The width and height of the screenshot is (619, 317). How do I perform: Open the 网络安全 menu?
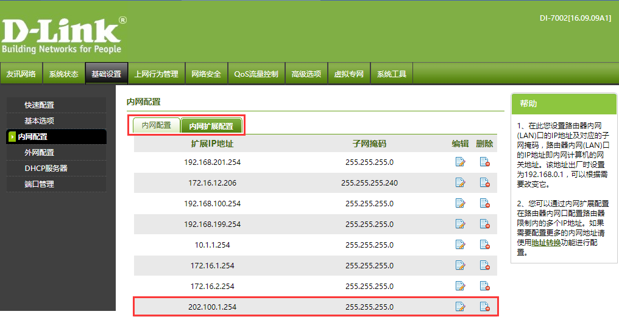pos(206,74)
